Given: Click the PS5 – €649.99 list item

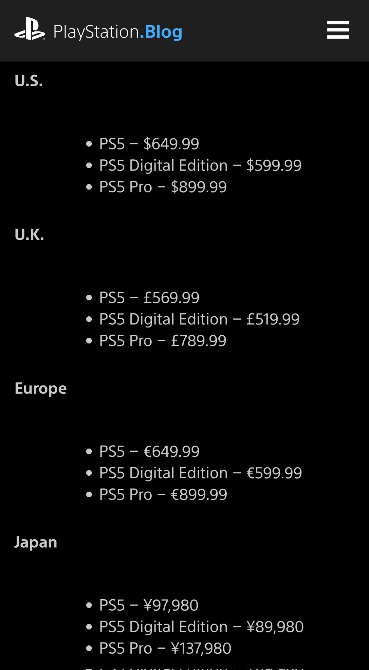Looking at the screenshot, I should [x=149, y=451].
